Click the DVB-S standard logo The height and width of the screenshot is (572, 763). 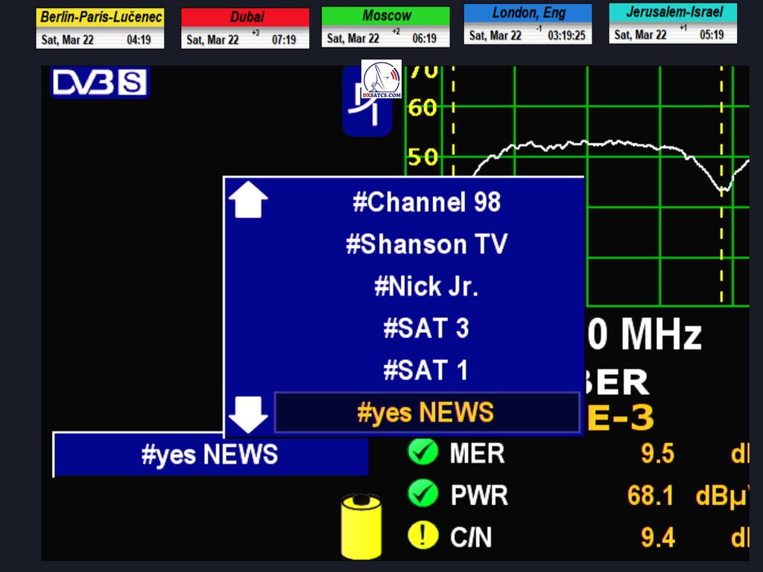tap(100, 82)
